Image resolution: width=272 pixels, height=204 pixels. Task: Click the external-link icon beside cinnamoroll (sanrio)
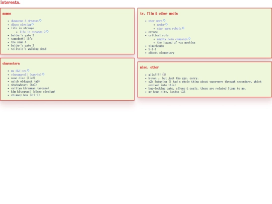43,74
